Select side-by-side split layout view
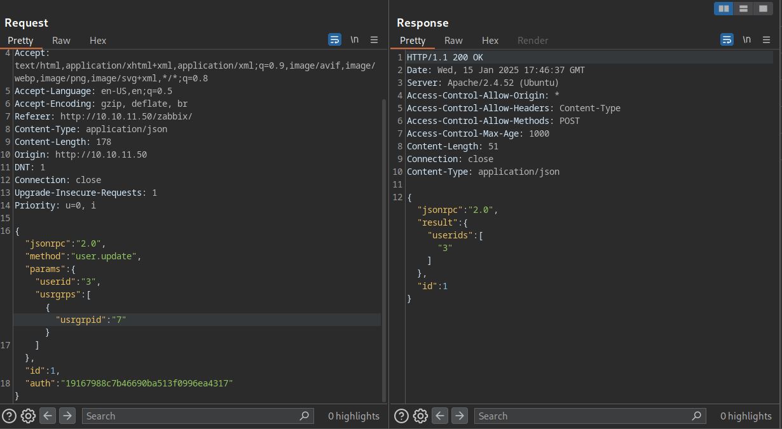The image size is (782, 429). coord(724,8)
